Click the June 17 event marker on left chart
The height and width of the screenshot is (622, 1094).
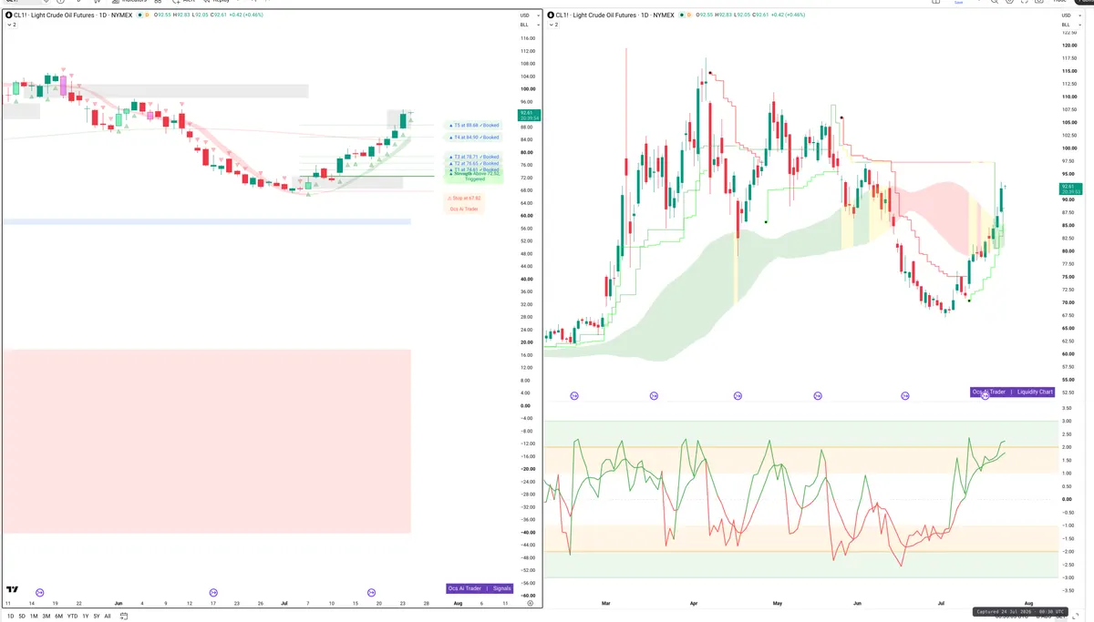pos(214,592)
